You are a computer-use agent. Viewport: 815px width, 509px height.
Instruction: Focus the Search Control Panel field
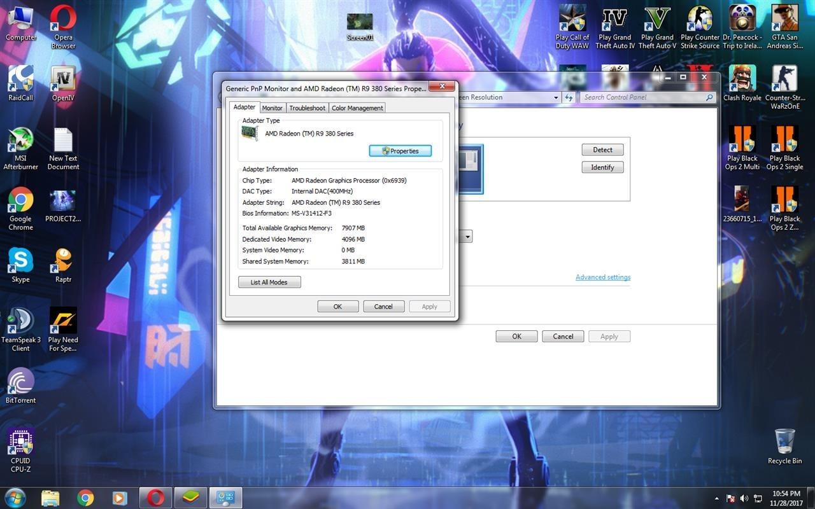coord(648,97)
